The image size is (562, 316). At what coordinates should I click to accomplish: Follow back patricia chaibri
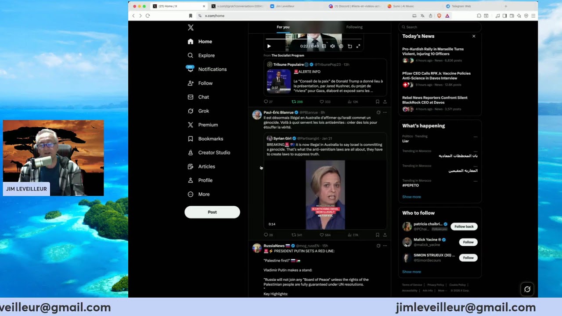point(464,226)
